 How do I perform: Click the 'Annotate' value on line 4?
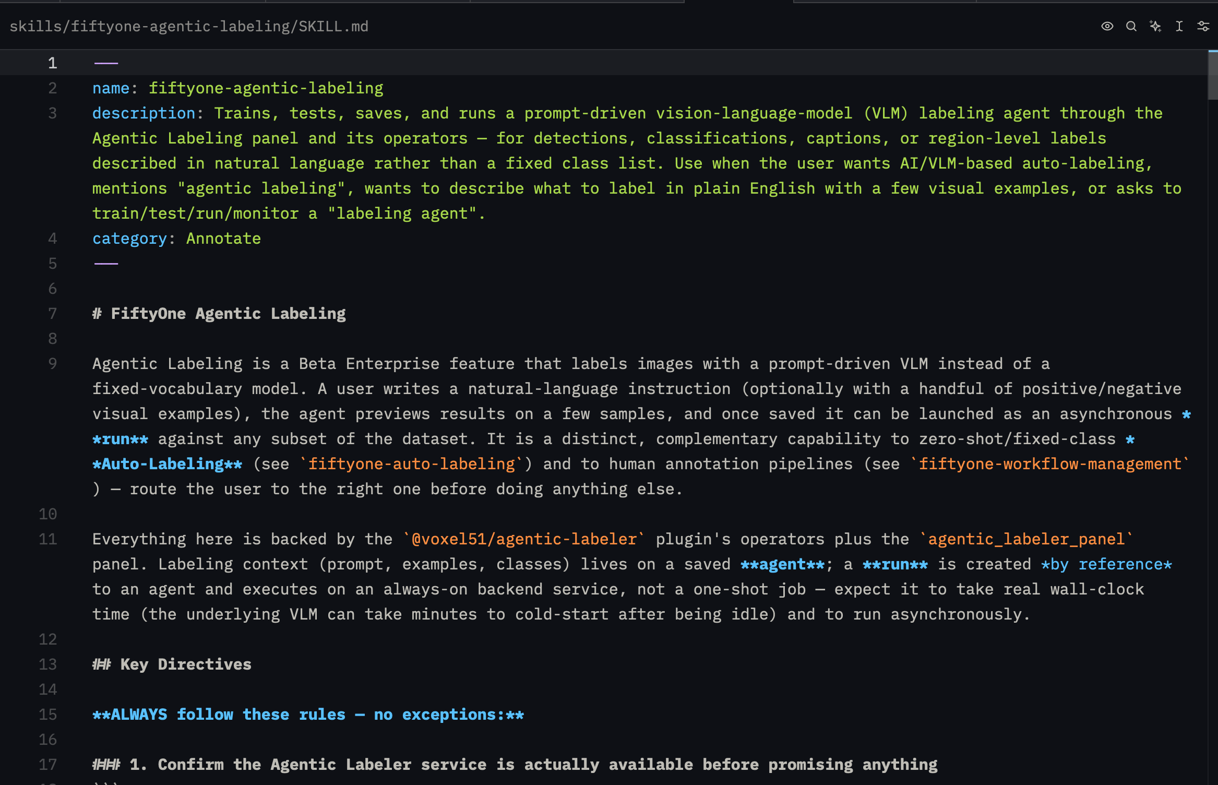point(223,239)
